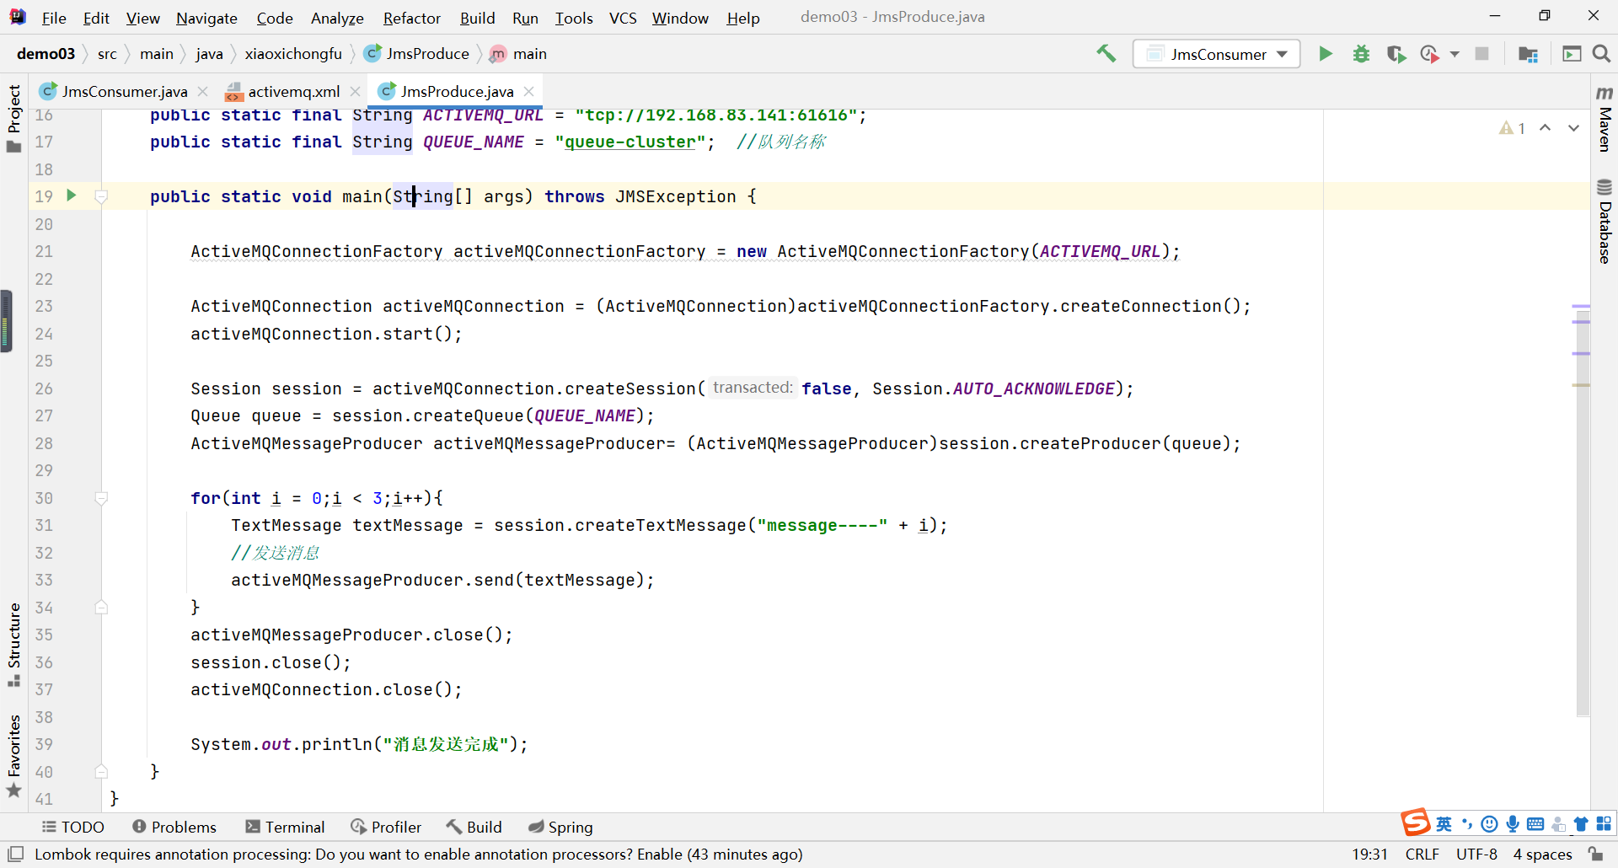Screen dimensions: 1618x868
Task: Click Lombok annotation processing notification
Action: 418,855
